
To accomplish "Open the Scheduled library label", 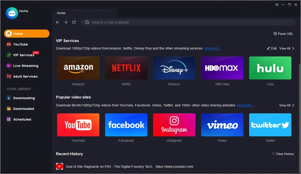I will point(22,119).
